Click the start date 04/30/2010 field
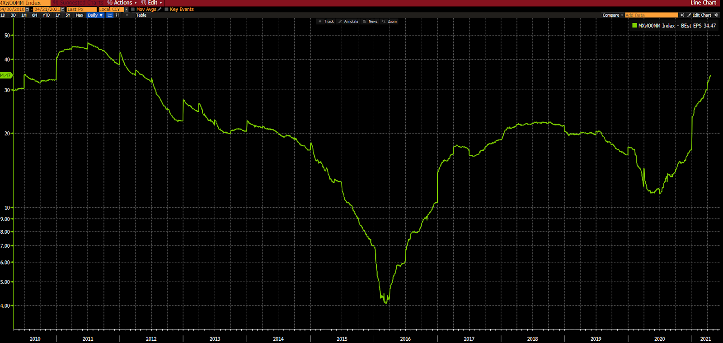Image resolution: width=723 pixels, height=343 pixels. click(12, 9)
